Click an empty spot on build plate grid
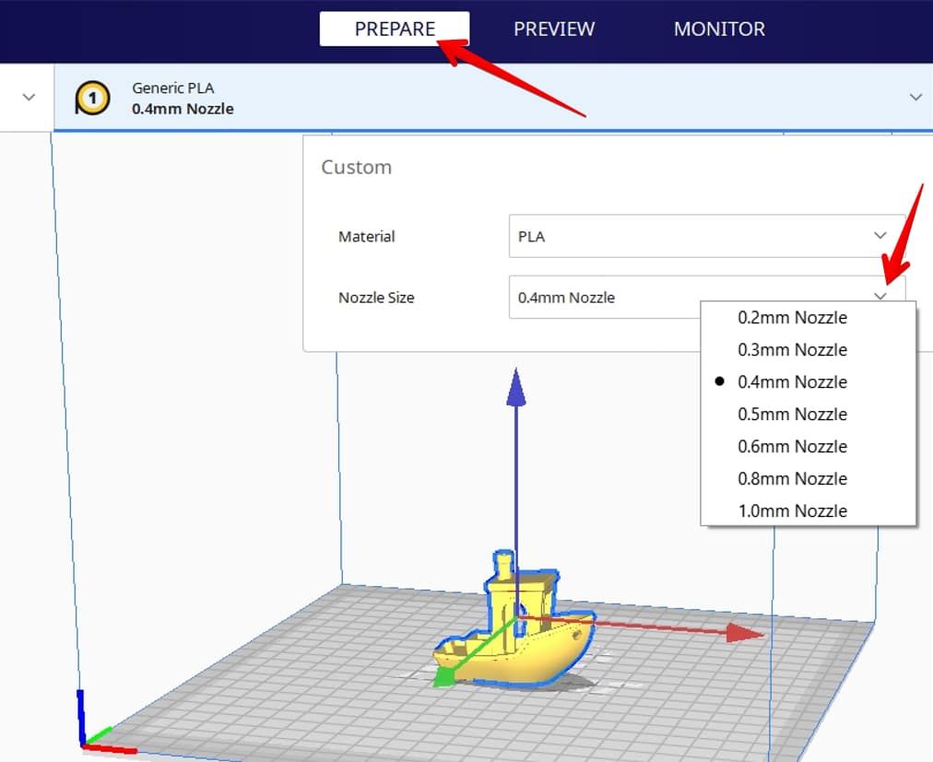Image resolution: width=933 pixels, height=762 pixels. 277,682
